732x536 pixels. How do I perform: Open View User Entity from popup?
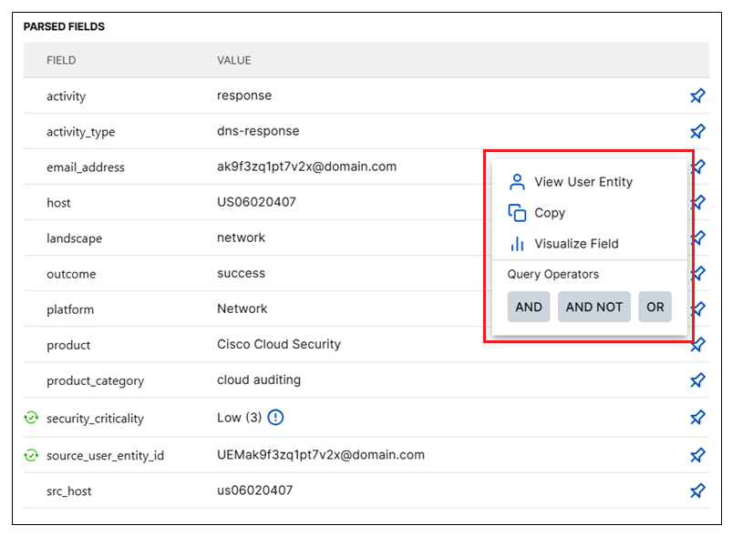coord(583,182)
